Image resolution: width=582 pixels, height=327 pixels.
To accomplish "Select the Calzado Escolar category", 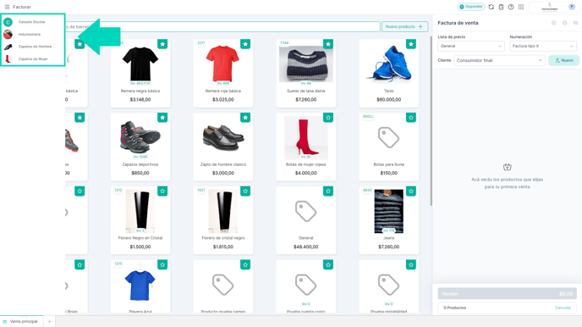I will 32,22.
